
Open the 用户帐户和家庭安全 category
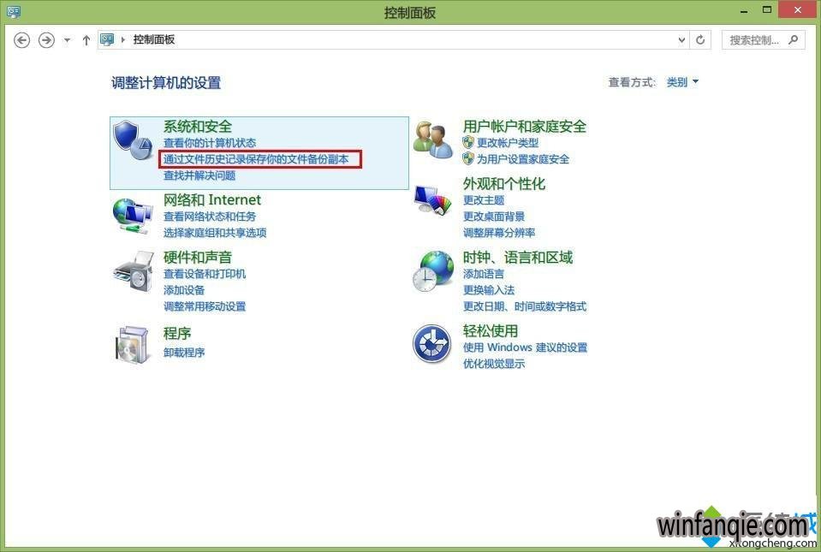[x=525, y=126]
